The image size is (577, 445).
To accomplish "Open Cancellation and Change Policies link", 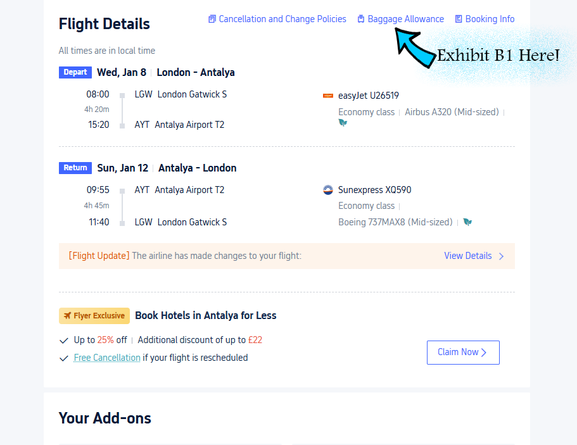I will coord(282,19).
